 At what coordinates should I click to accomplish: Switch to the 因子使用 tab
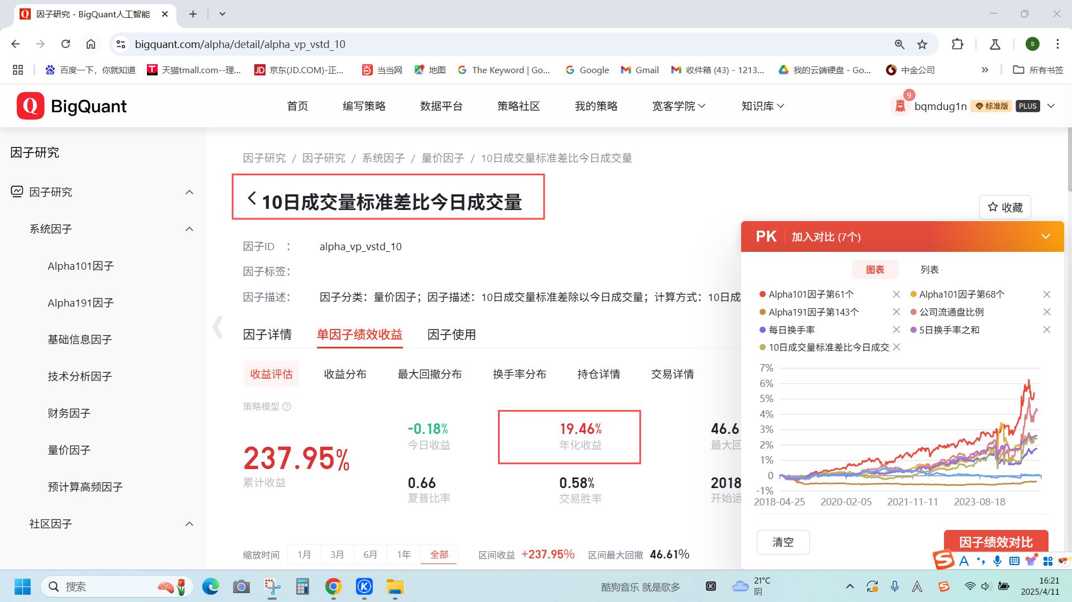(x=451, y=335)
